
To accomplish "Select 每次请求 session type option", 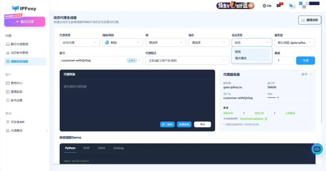I will (x=241, y=58).
